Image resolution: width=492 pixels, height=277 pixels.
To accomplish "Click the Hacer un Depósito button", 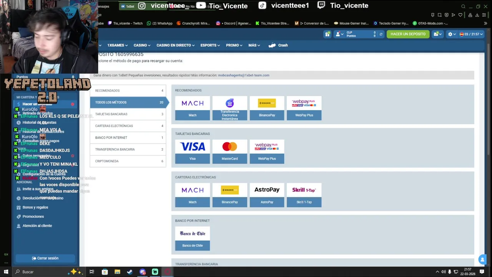I will coord(408,34).
